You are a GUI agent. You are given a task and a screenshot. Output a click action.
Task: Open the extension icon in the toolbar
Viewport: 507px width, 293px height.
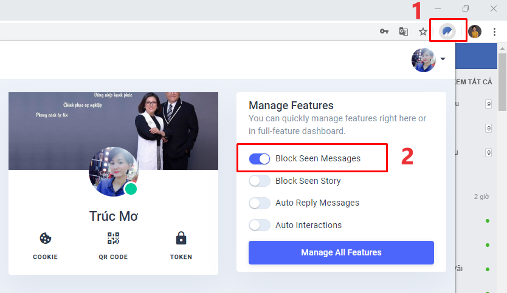447,32
